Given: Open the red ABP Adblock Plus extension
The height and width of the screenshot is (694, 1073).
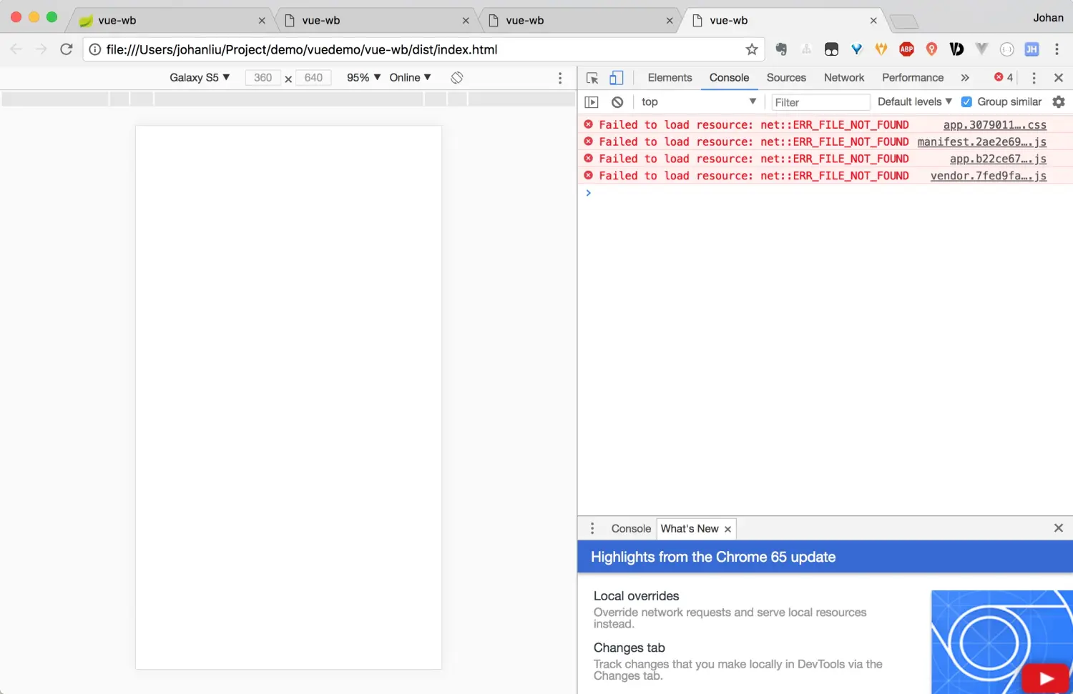Looking at the screenshot, I should click(906, 49).
